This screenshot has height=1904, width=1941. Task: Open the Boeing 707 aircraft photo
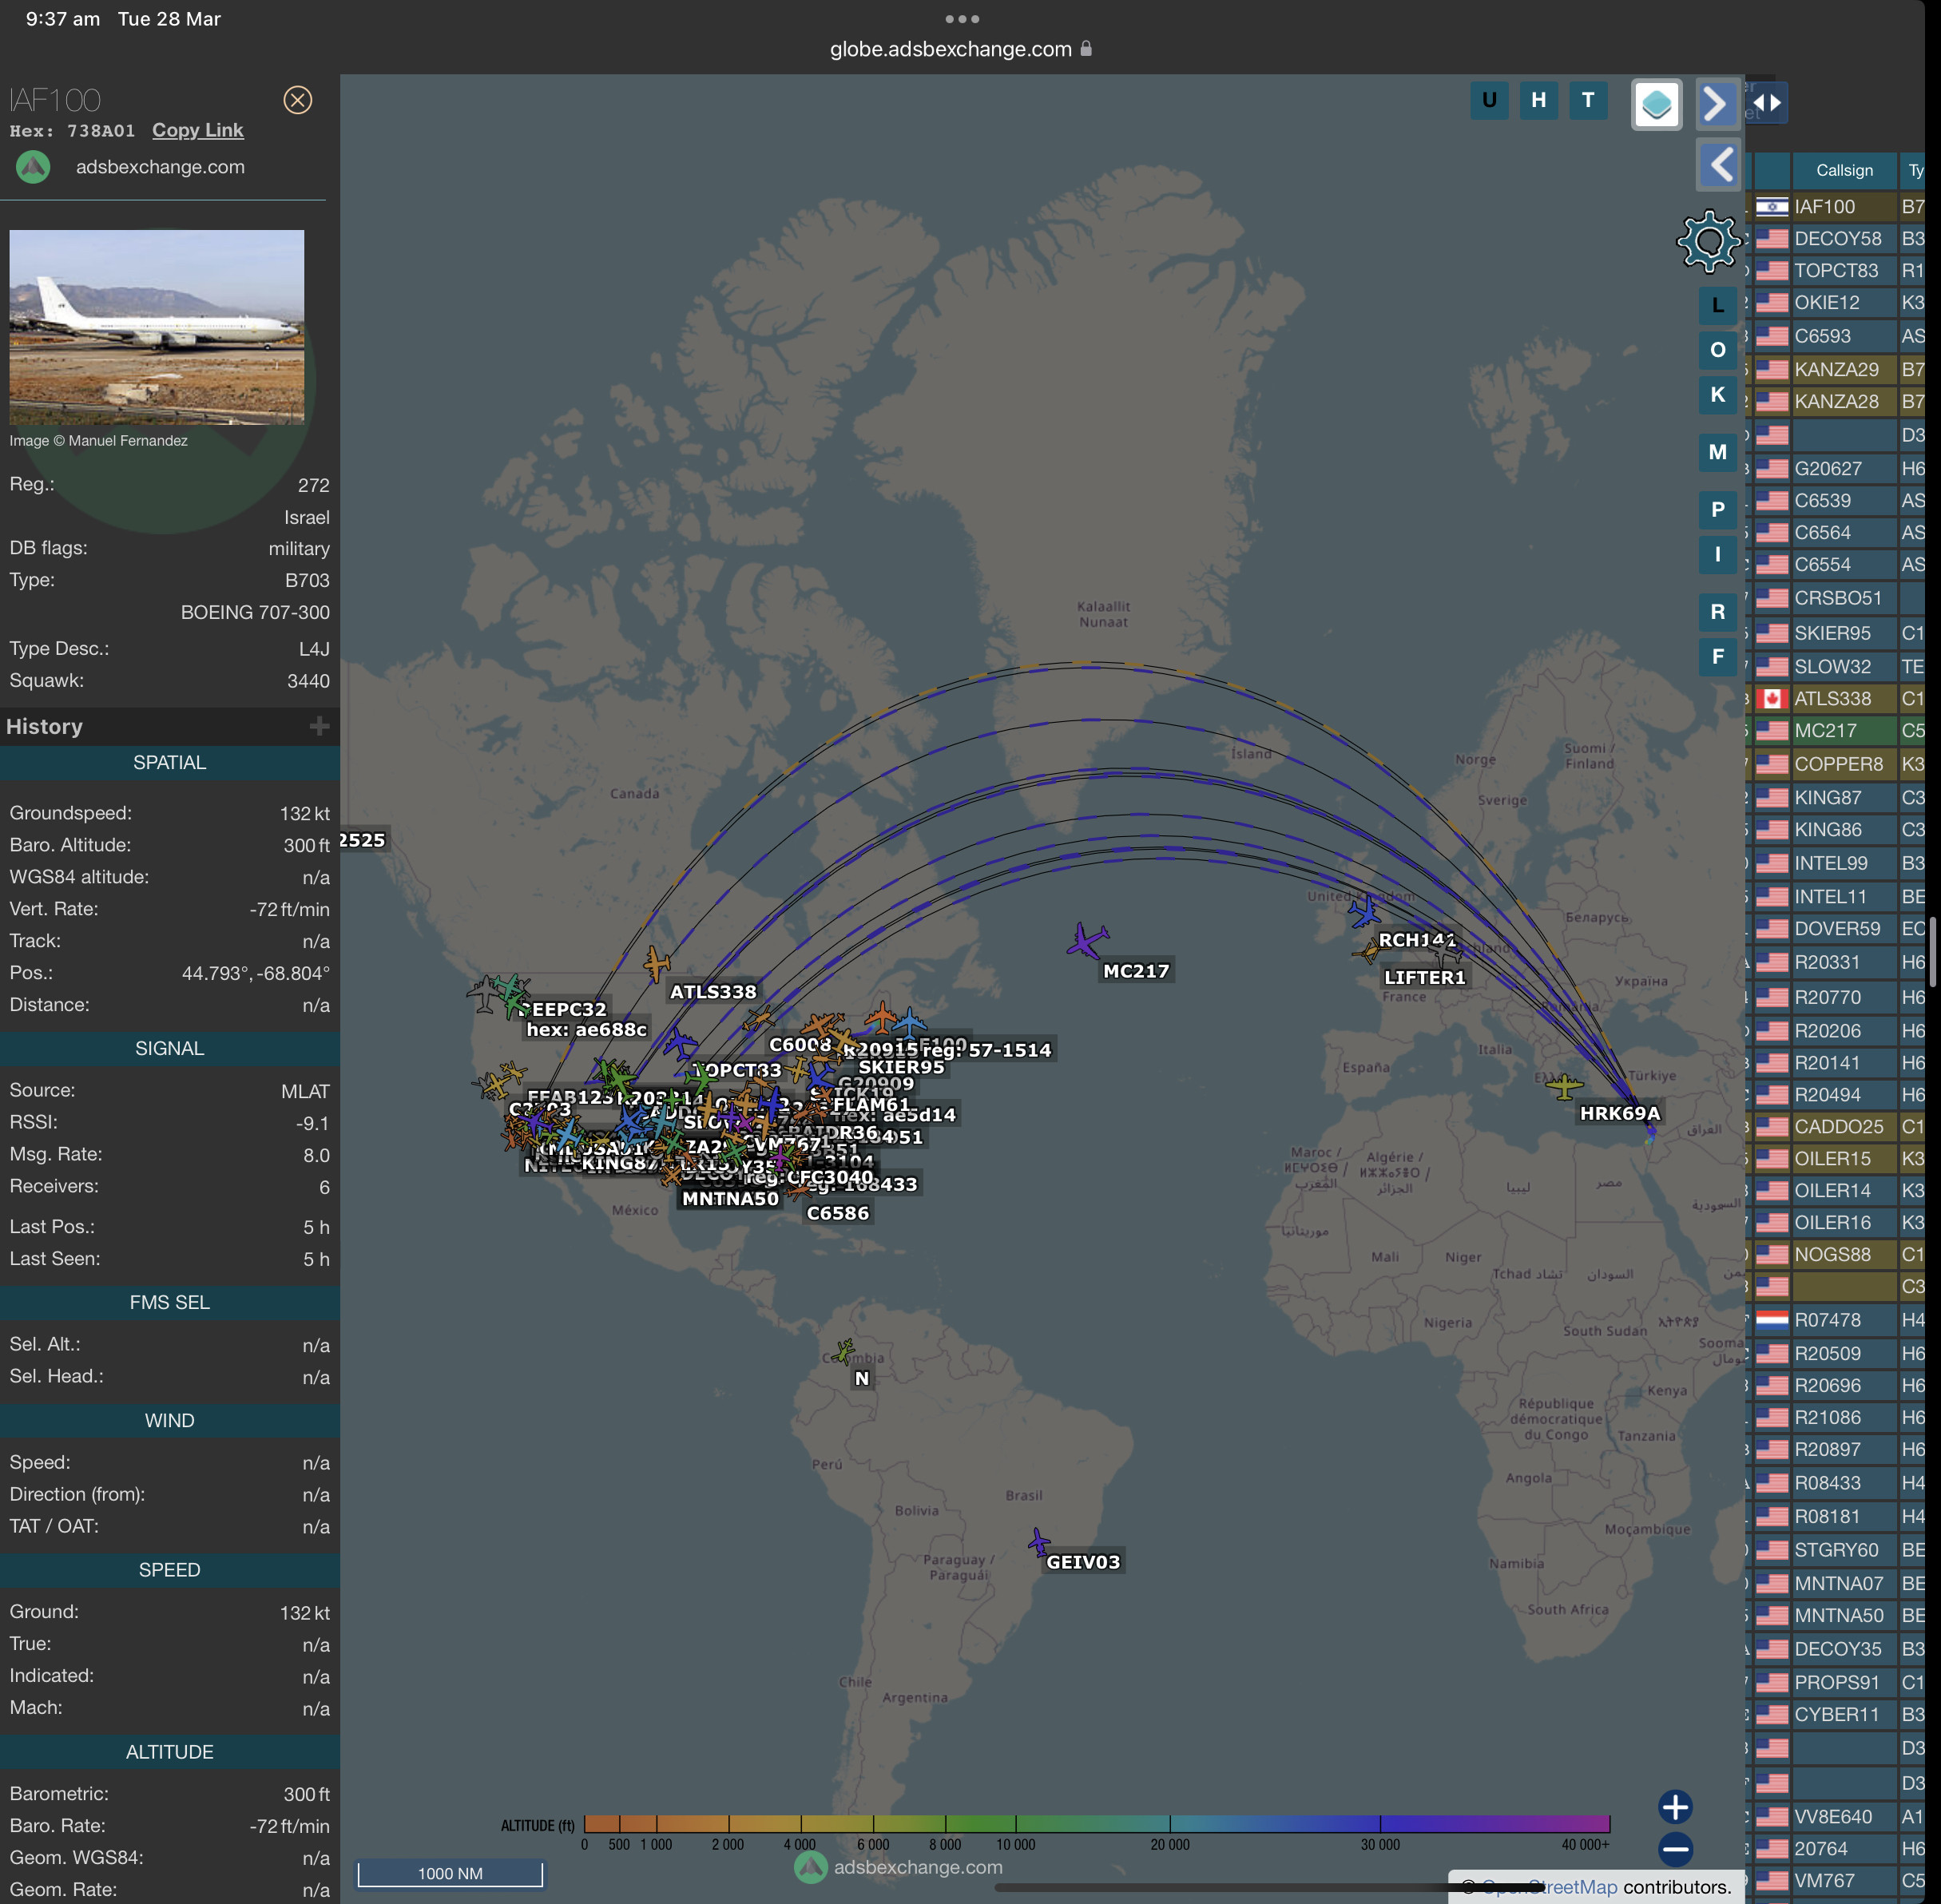(x=157, y=327)
